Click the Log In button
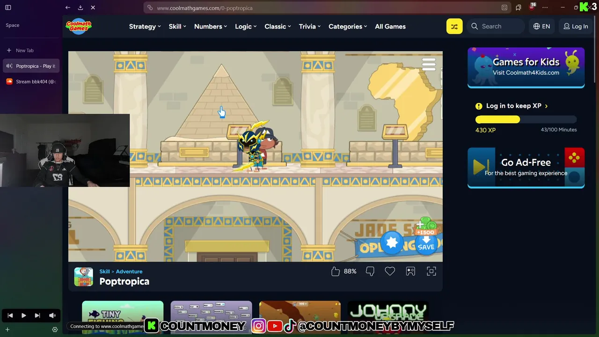Viewport: 599px width, 337px height. click(576, 27)
